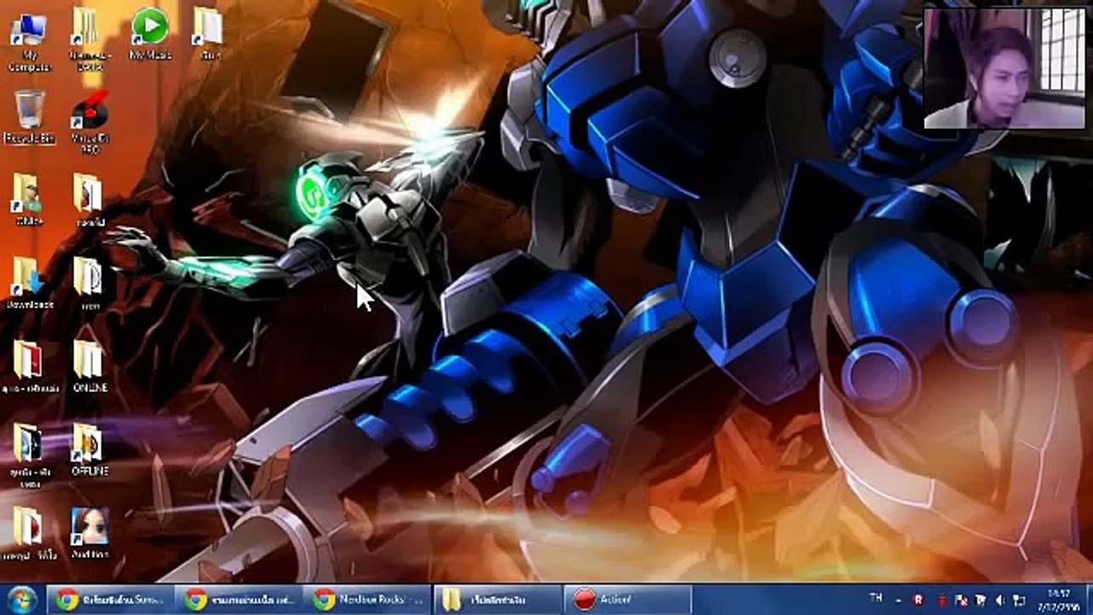Switch to the Nextlive Rocks Chrome window
Viewport: 1093px width, 615px height.
368,600
